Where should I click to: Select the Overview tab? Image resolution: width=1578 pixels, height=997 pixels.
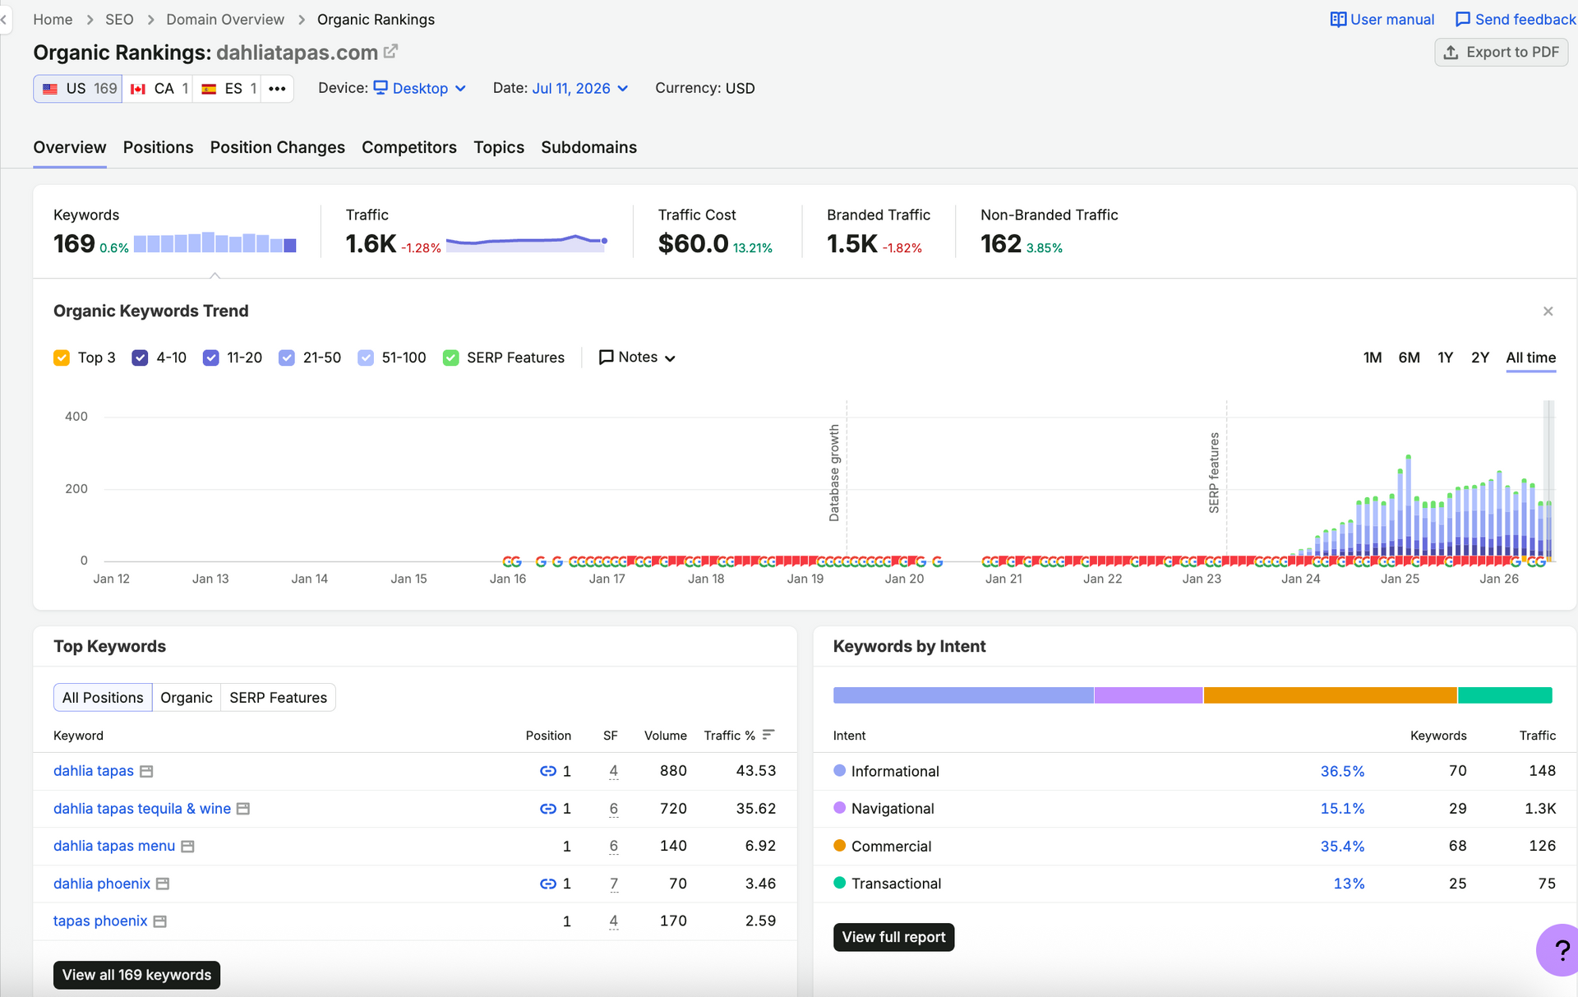click(x=70, y=147)
